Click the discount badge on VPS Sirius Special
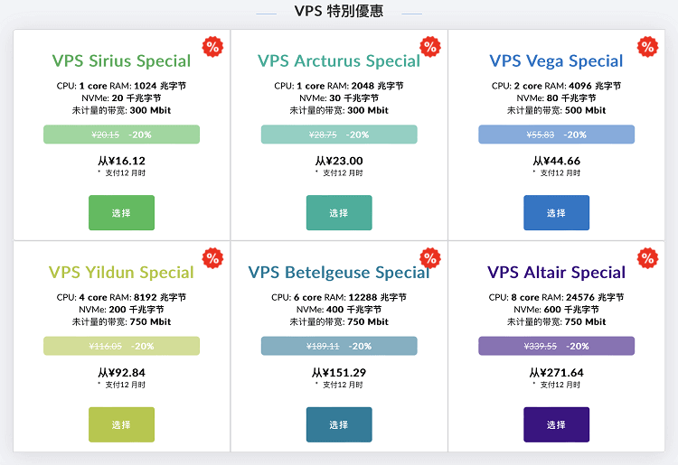The width and height of the screenshot is (678, 465). (212, 47)
